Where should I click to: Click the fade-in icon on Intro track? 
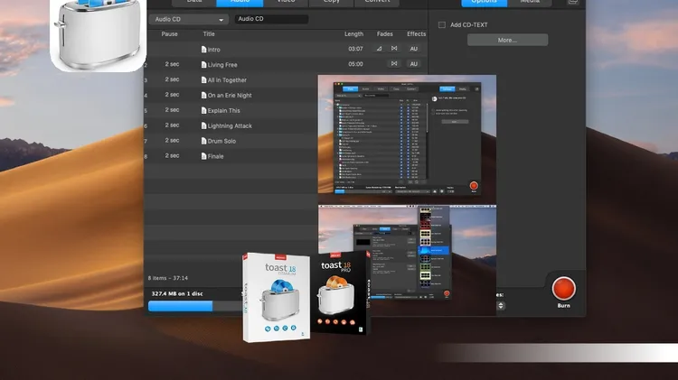click(x=379, y=49)
